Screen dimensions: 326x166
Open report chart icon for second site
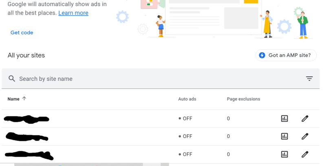[x=284, y=136]
